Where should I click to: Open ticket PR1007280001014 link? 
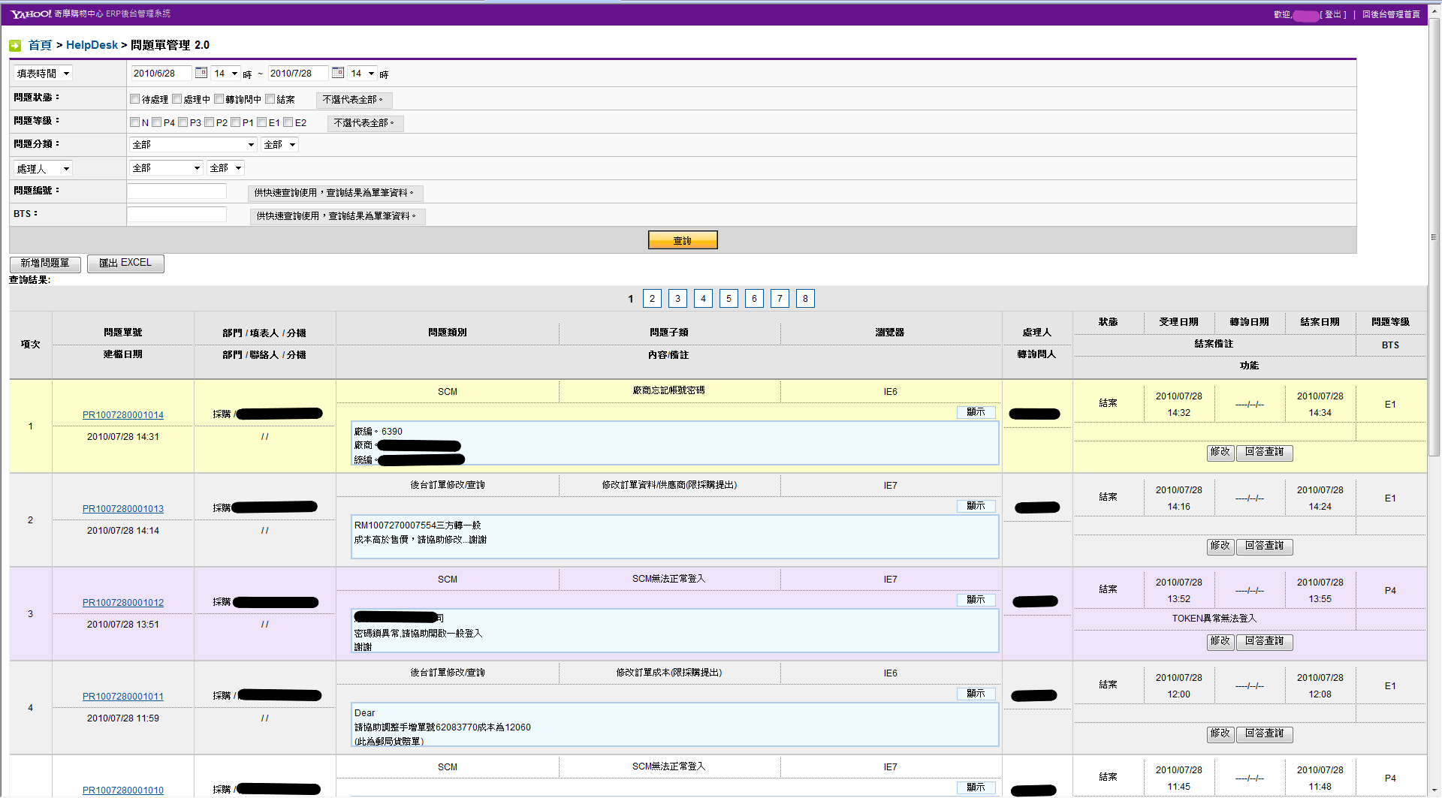pyautogui.click(x=123, y=415)
